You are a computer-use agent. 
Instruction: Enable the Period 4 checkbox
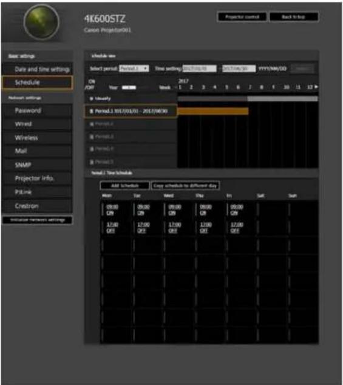[x=92, y=149]
